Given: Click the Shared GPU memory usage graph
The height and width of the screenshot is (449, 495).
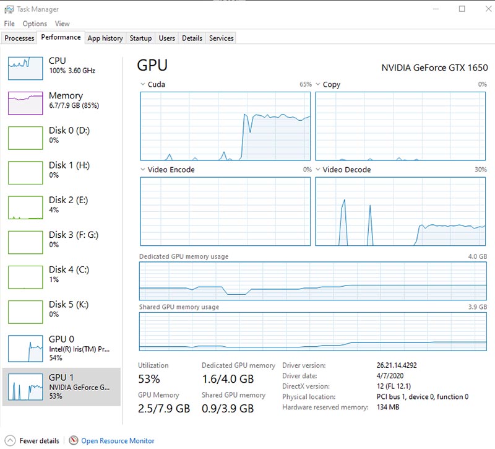Looking at the screenshot, I should [x=313, y=331].
